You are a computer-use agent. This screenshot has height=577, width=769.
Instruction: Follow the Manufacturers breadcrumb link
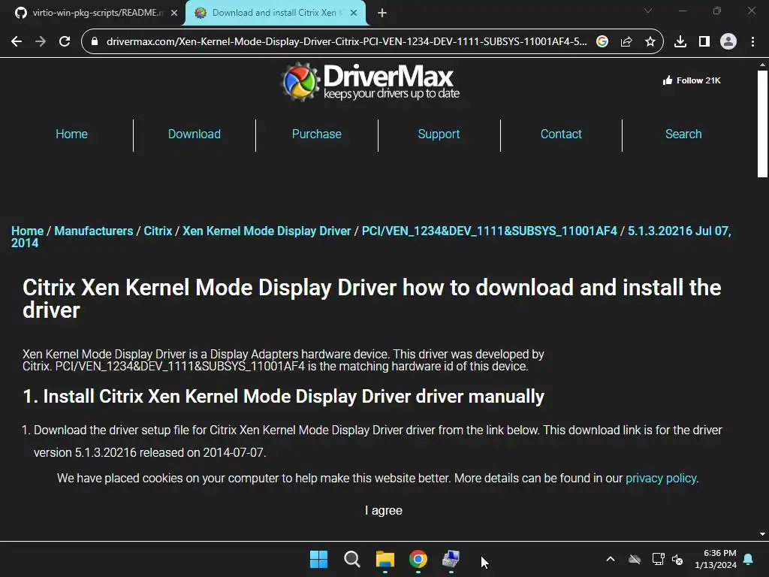[94, 231]
